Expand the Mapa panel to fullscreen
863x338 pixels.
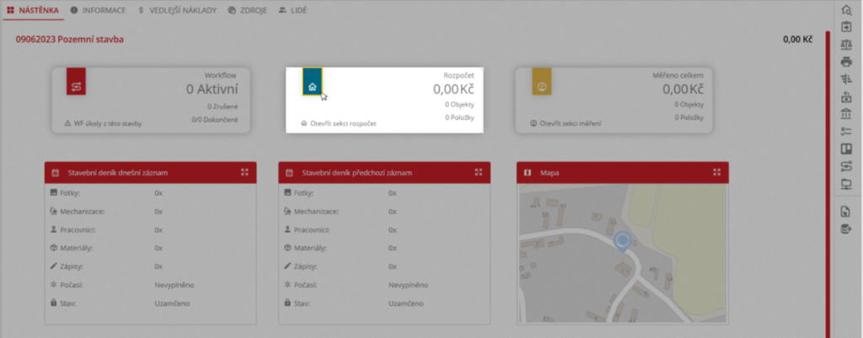point(716,172)
